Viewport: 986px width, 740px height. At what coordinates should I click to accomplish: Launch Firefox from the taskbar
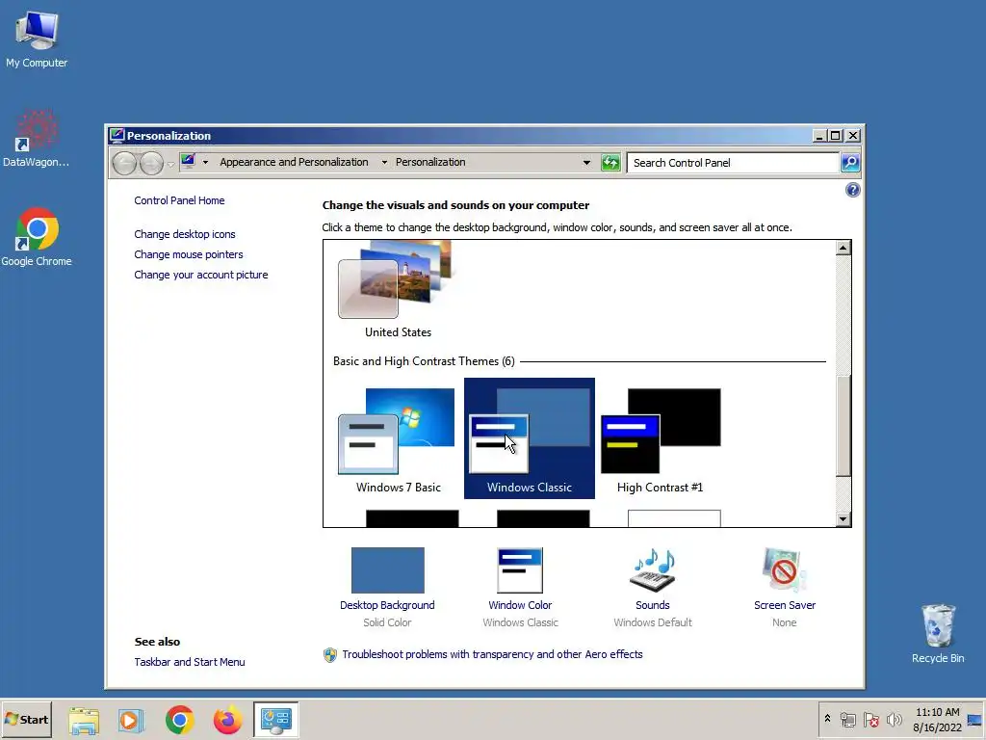(227, 720)
